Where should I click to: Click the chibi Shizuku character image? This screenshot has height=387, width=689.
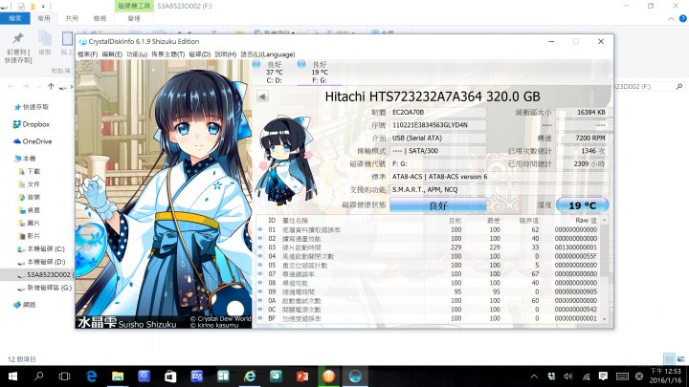click(287, 161)
